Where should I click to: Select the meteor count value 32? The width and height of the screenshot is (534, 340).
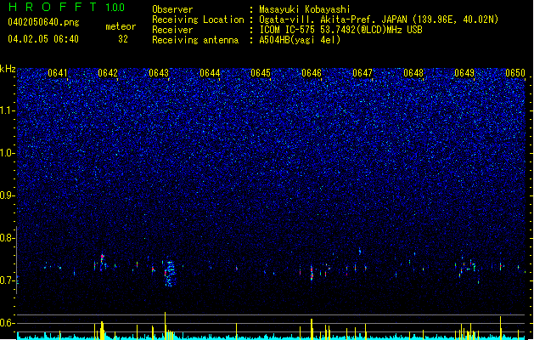pyautogui.click(x=123, y=39)
